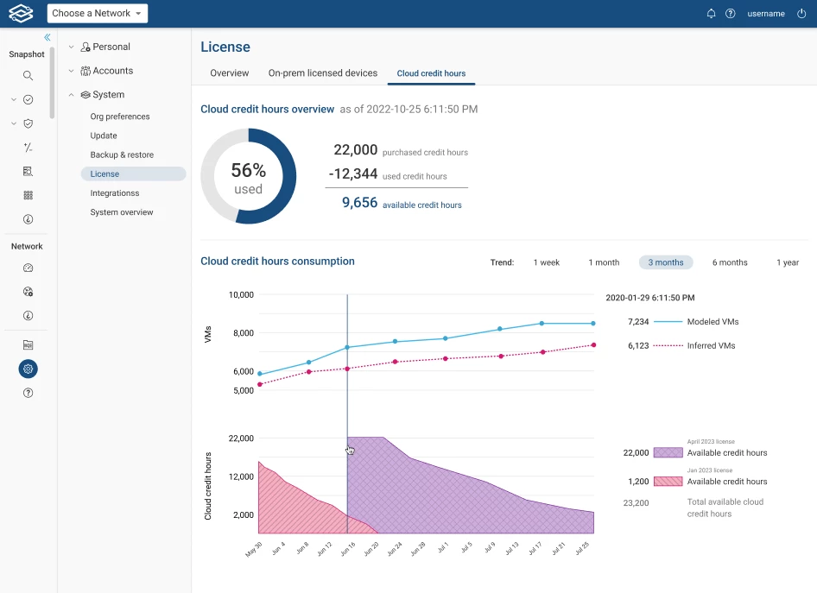
Task: Open the Update page
Action: pyautogui.click(x=104, y=136)
